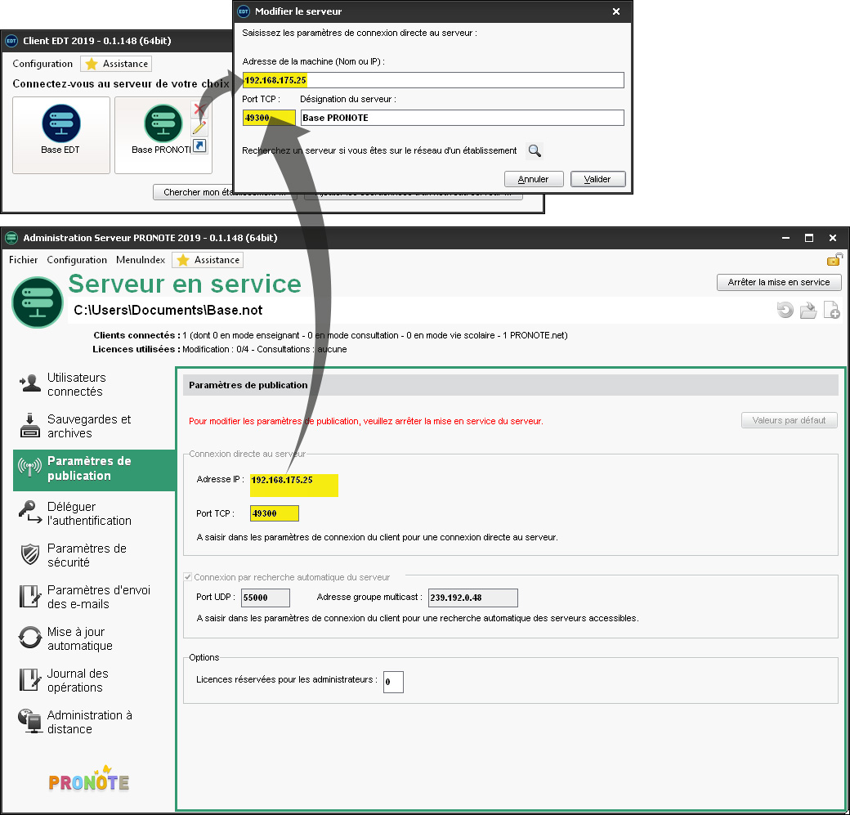
Task: Open a base with the folder icon
Action: pyautogui.click(x=808, y=310)
